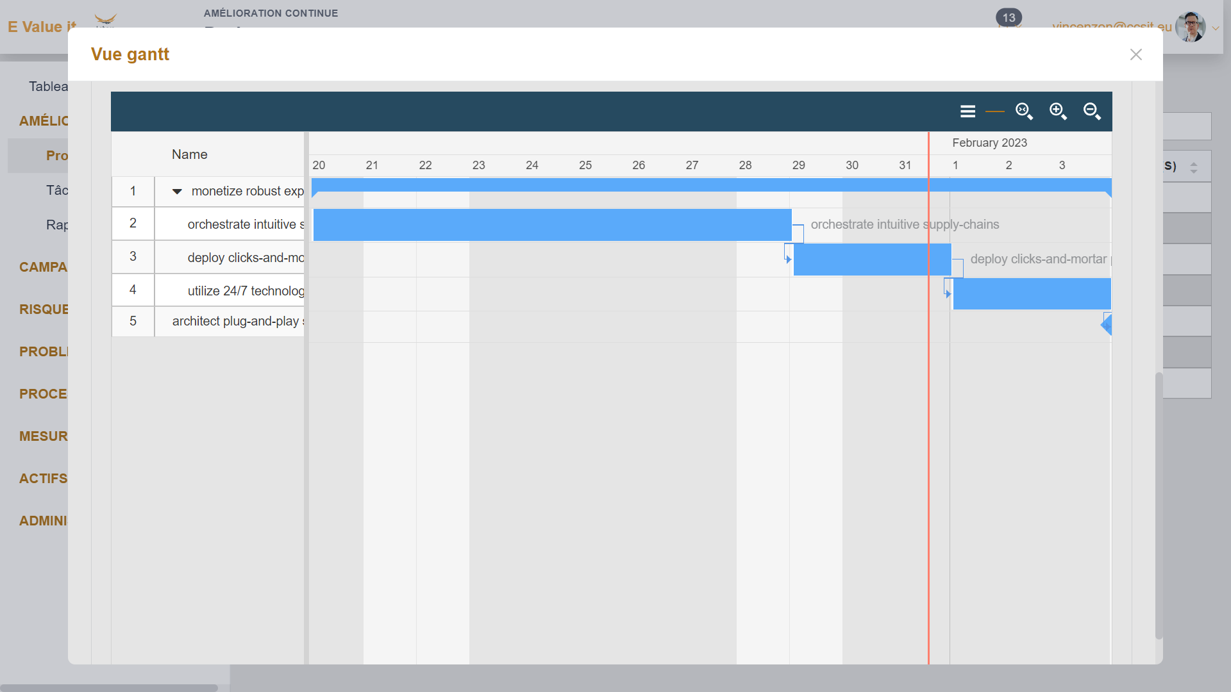Close the Vue gantt dialog
This screenshot has width=1231, height=692.
pyautogui.click(x=1135, y=54)
